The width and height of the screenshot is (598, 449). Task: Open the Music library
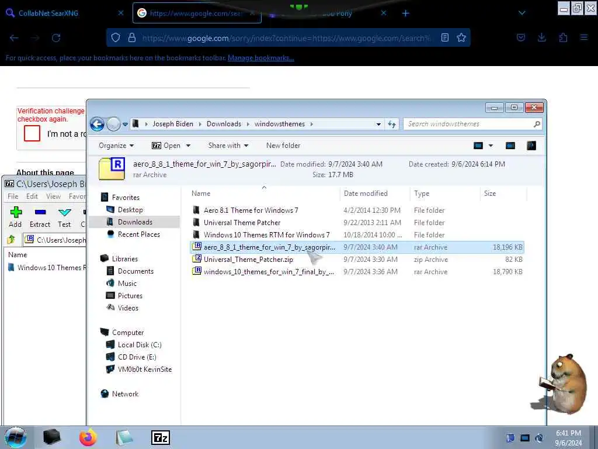127,284
